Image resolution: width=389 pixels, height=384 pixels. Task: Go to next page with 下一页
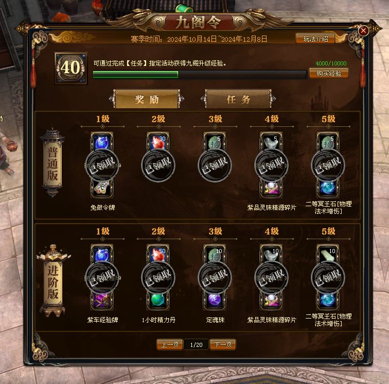point(222,344)
